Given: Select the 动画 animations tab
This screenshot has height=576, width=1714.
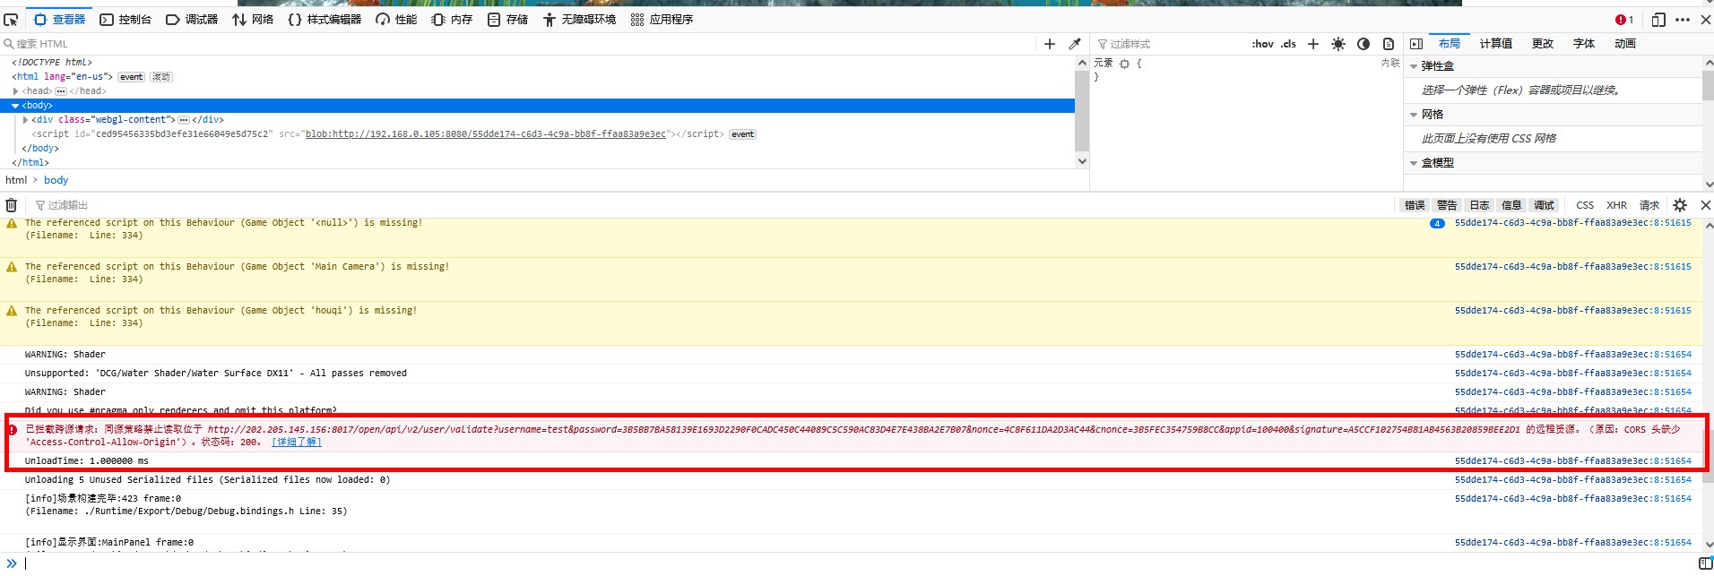Looking at the screenshot, I should [1625, 43].
